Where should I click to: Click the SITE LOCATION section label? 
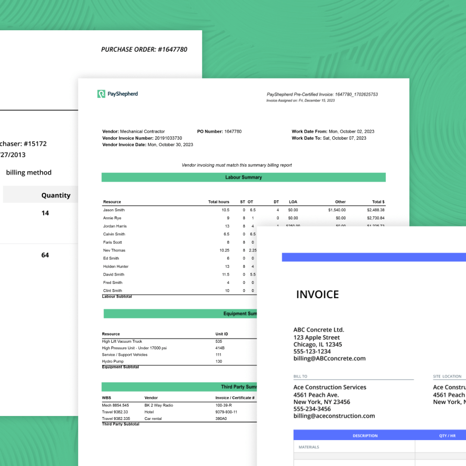(x=447, y=376)
